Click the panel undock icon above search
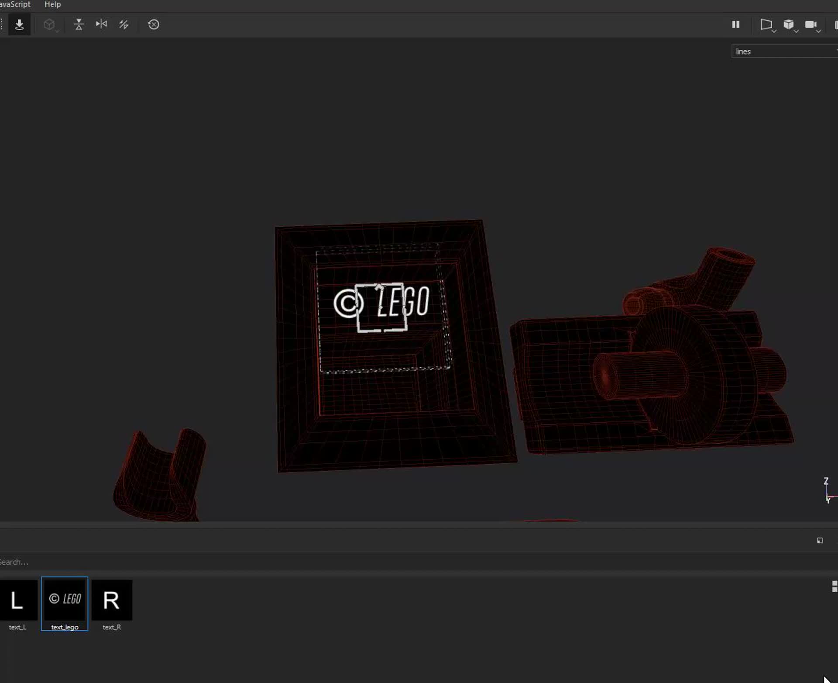 [820, 541]
